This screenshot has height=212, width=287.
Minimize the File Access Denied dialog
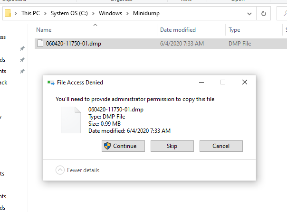[x=201, y=82]
